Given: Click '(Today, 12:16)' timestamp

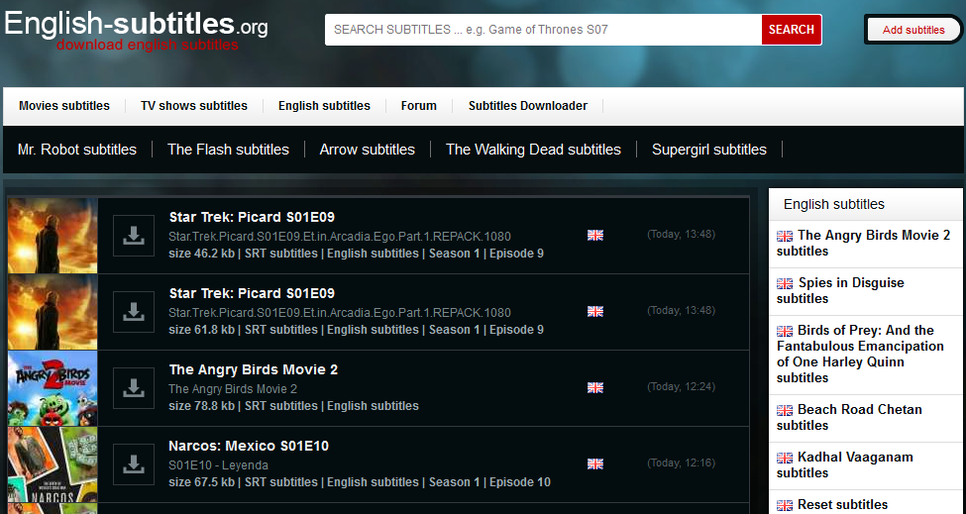Looking at the screenshot, I should click(681, 463).
